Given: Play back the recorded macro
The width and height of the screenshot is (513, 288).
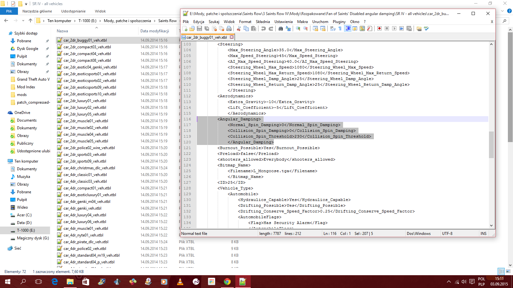Looking at the screenshot, I should 394,28.
